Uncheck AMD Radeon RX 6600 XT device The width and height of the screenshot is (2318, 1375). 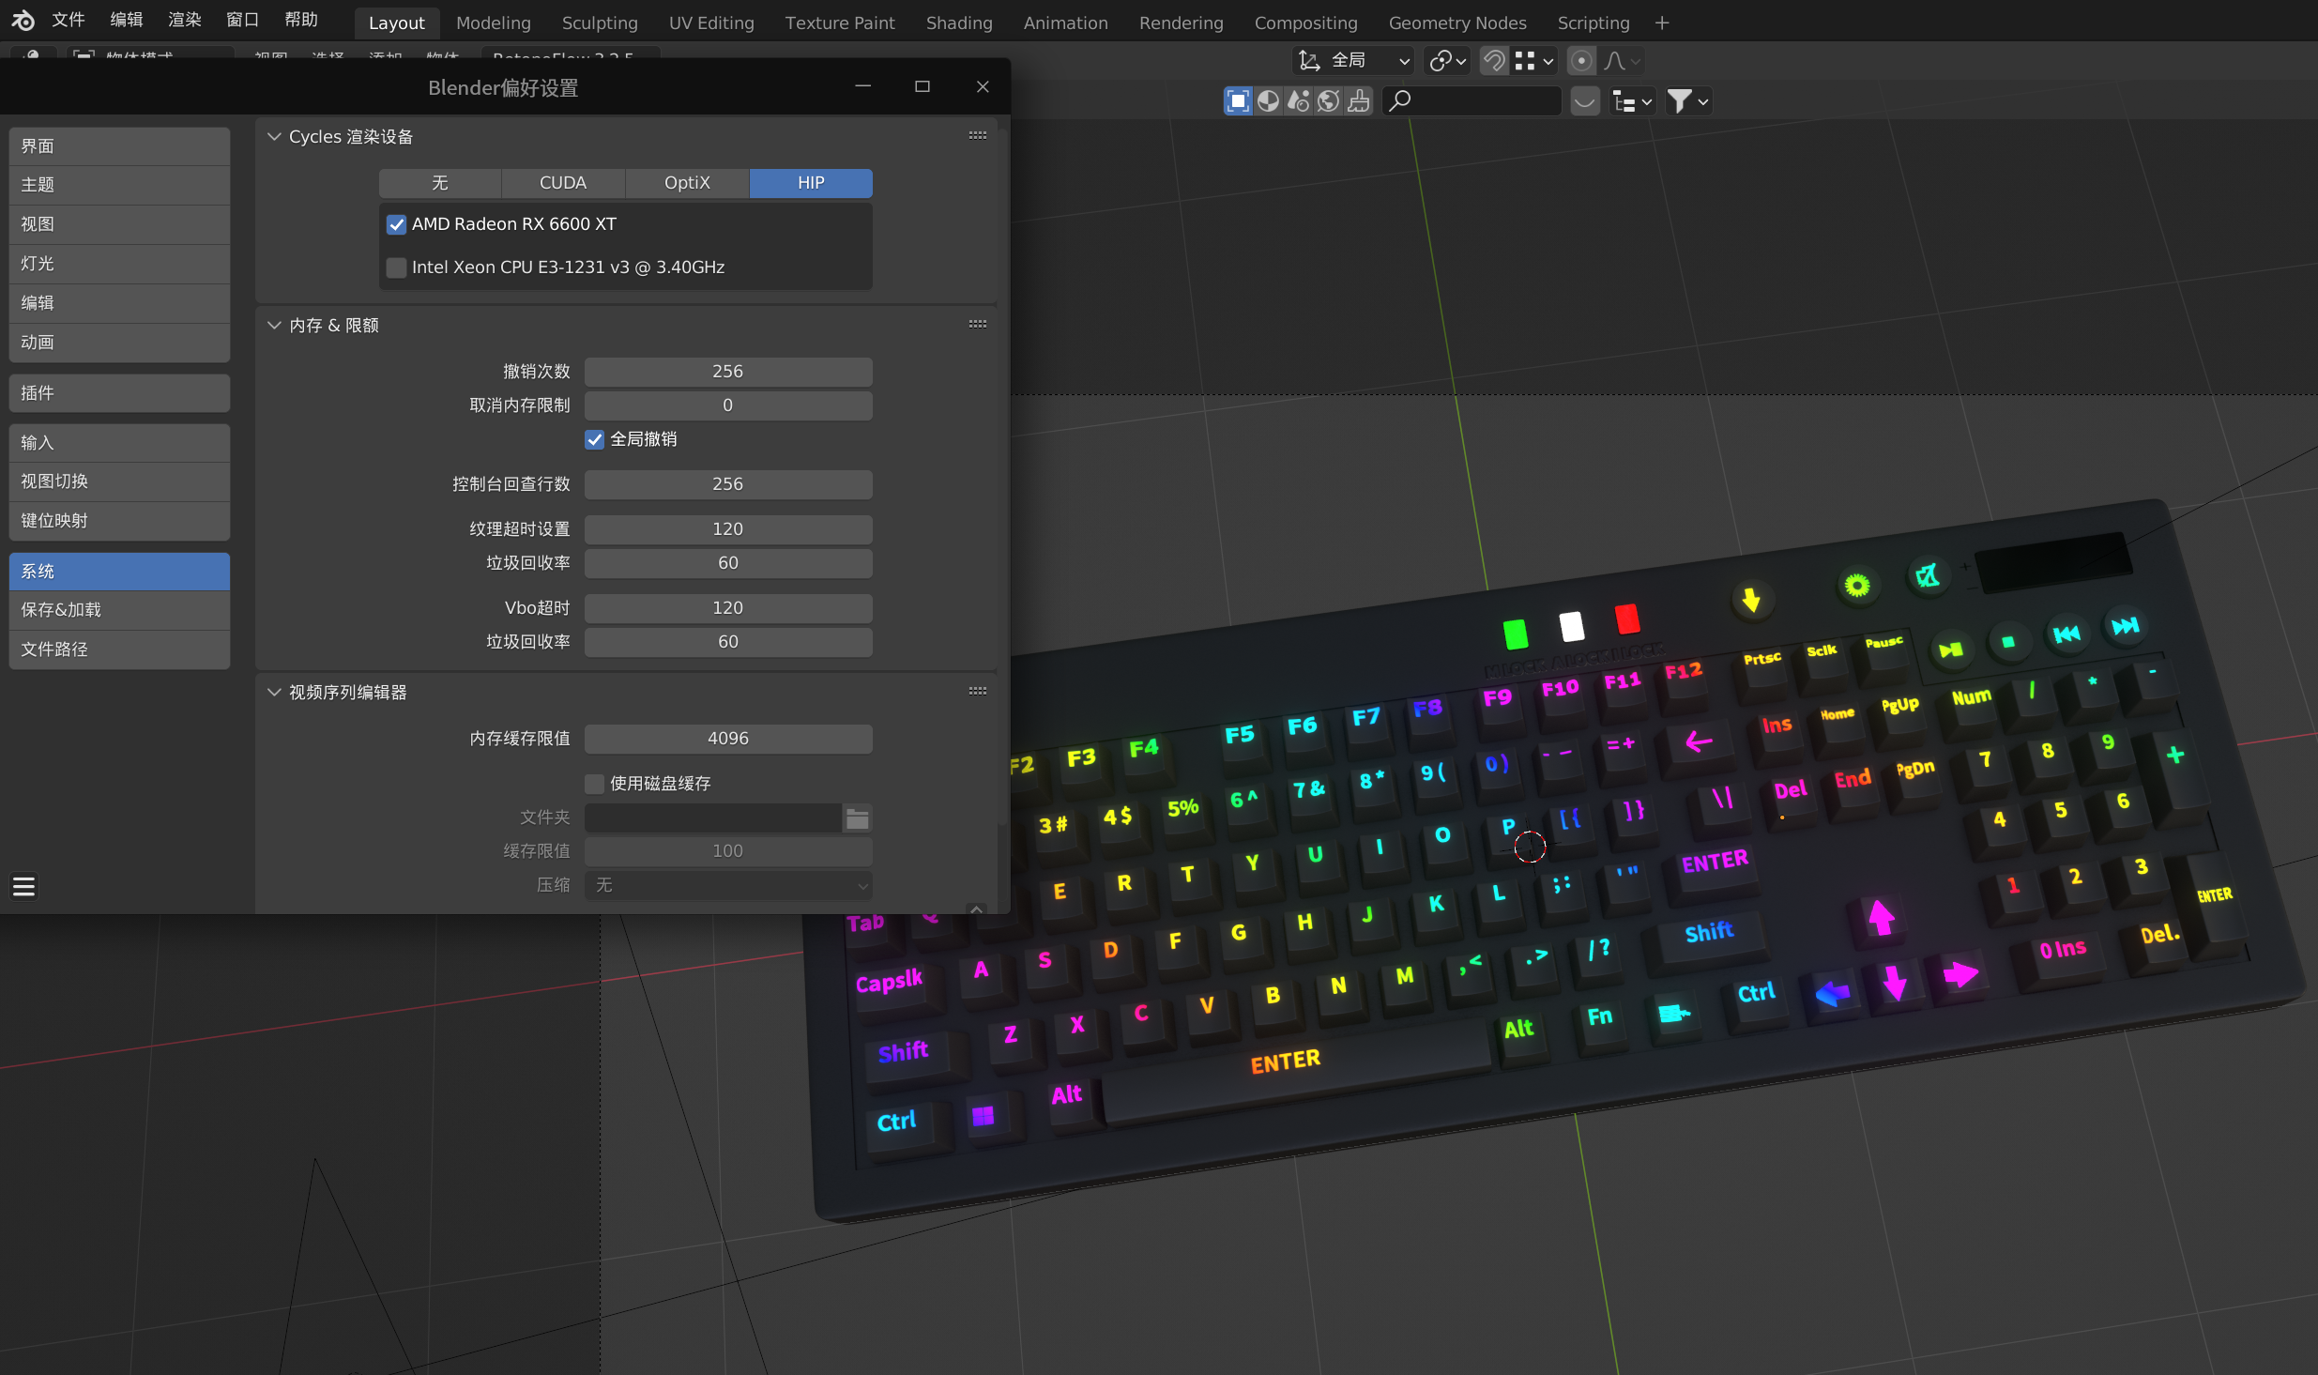coord(397,224)
